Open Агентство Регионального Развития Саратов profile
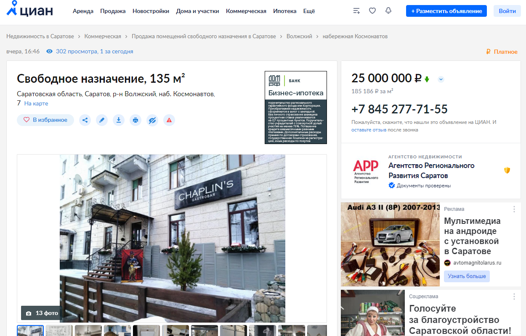Screen dimensions: 526x336 [x=431, y=171]
